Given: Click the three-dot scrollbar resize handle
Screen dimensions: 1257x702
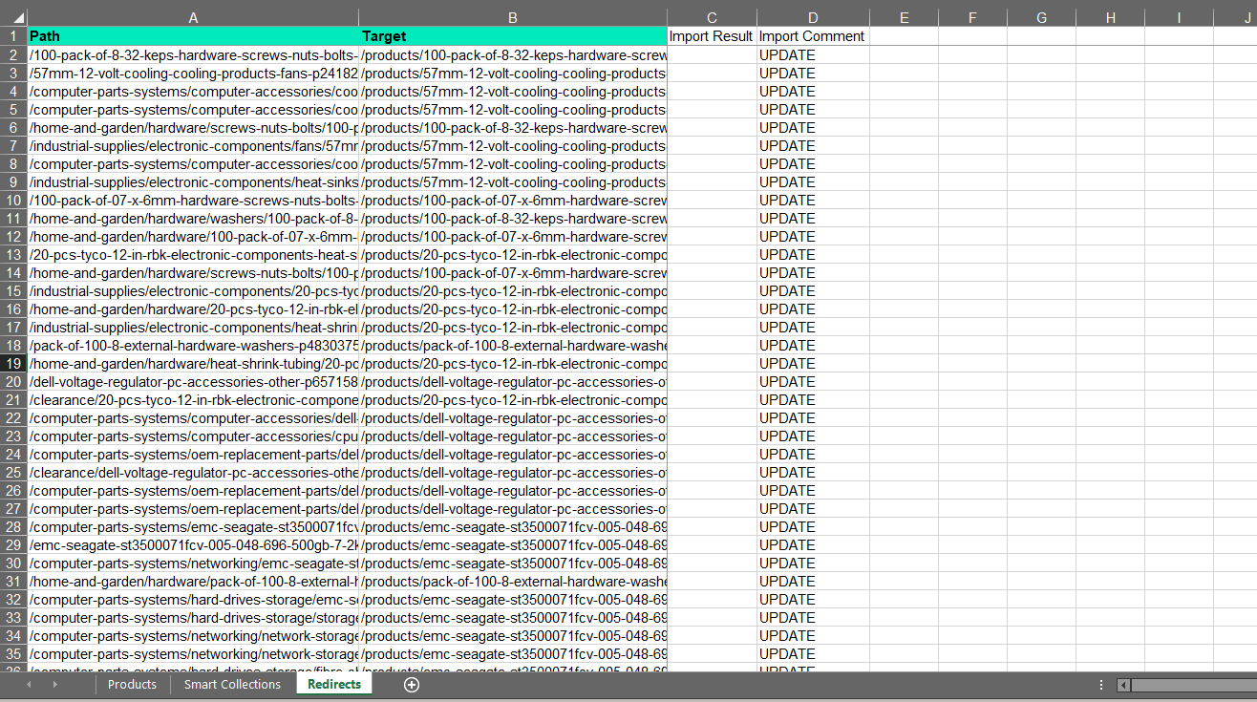Looking at the screenshot, I should pos(1101,685).
